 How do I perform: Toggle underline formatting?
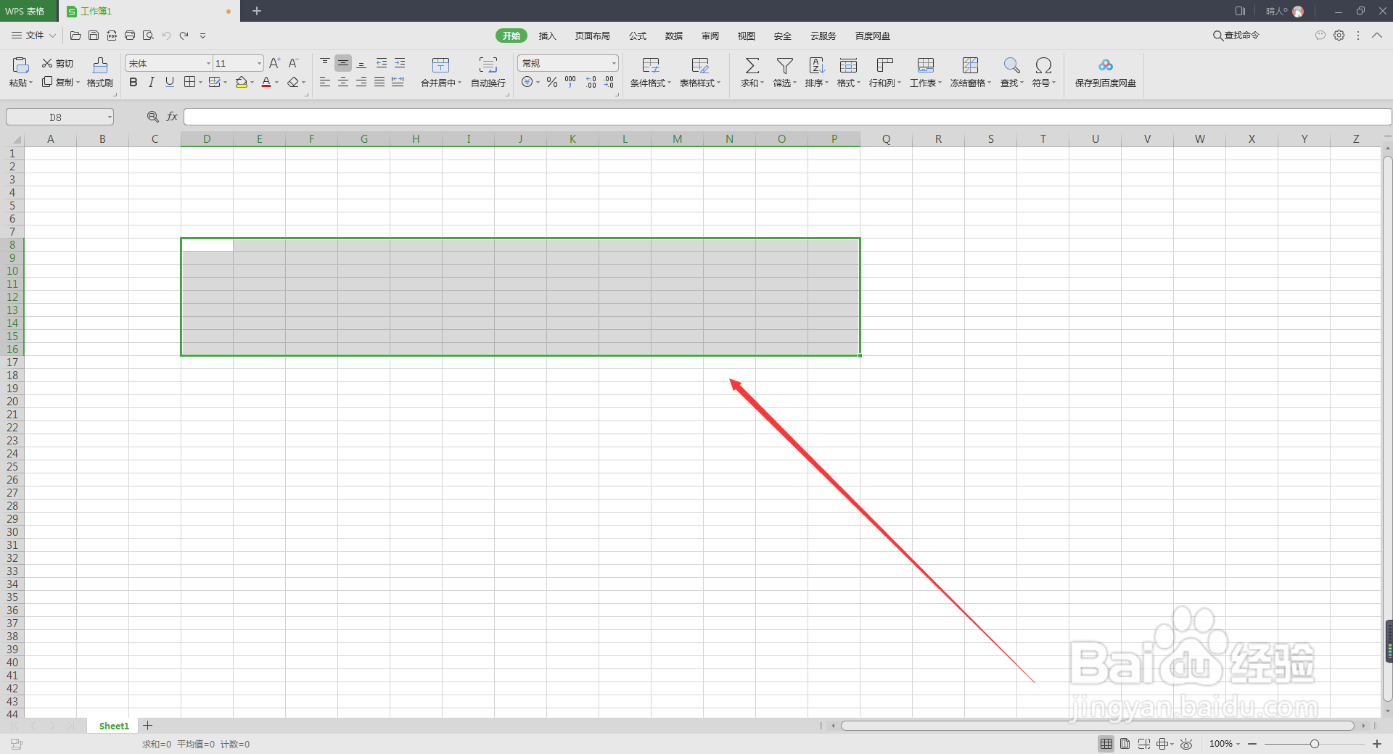pos(170,82)
